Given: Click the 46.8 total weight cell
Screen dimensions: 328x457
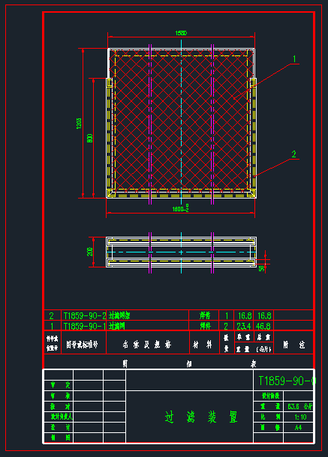Looking at the screenshot, I should (263, 326).
